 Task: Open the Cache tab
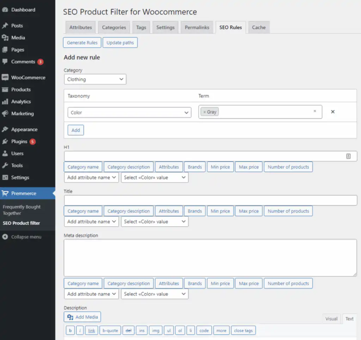pos(259,27)
